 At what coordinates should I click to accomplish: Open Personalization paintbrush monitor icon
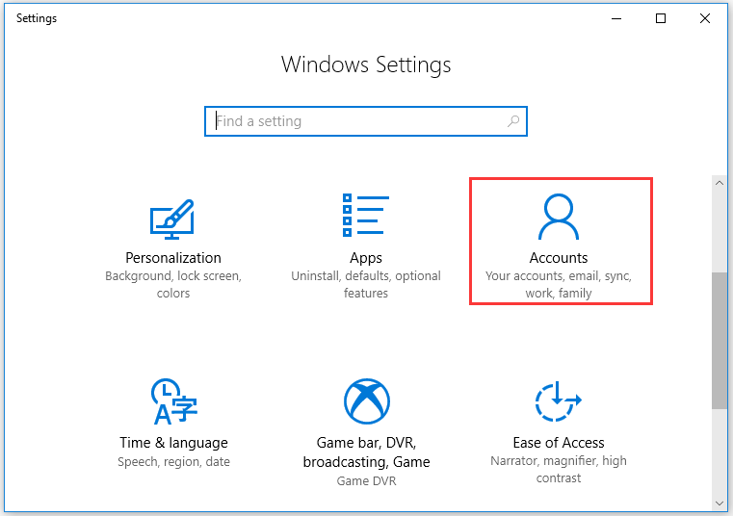pyautogui.click(x=172, y=219)
